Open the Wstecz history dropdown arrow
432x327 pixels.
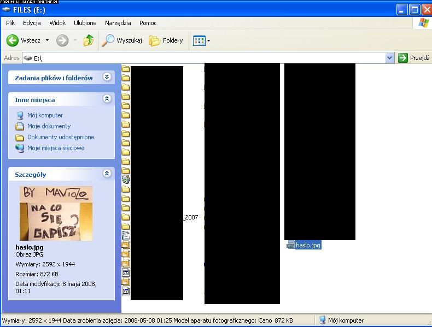click(47, 40)
